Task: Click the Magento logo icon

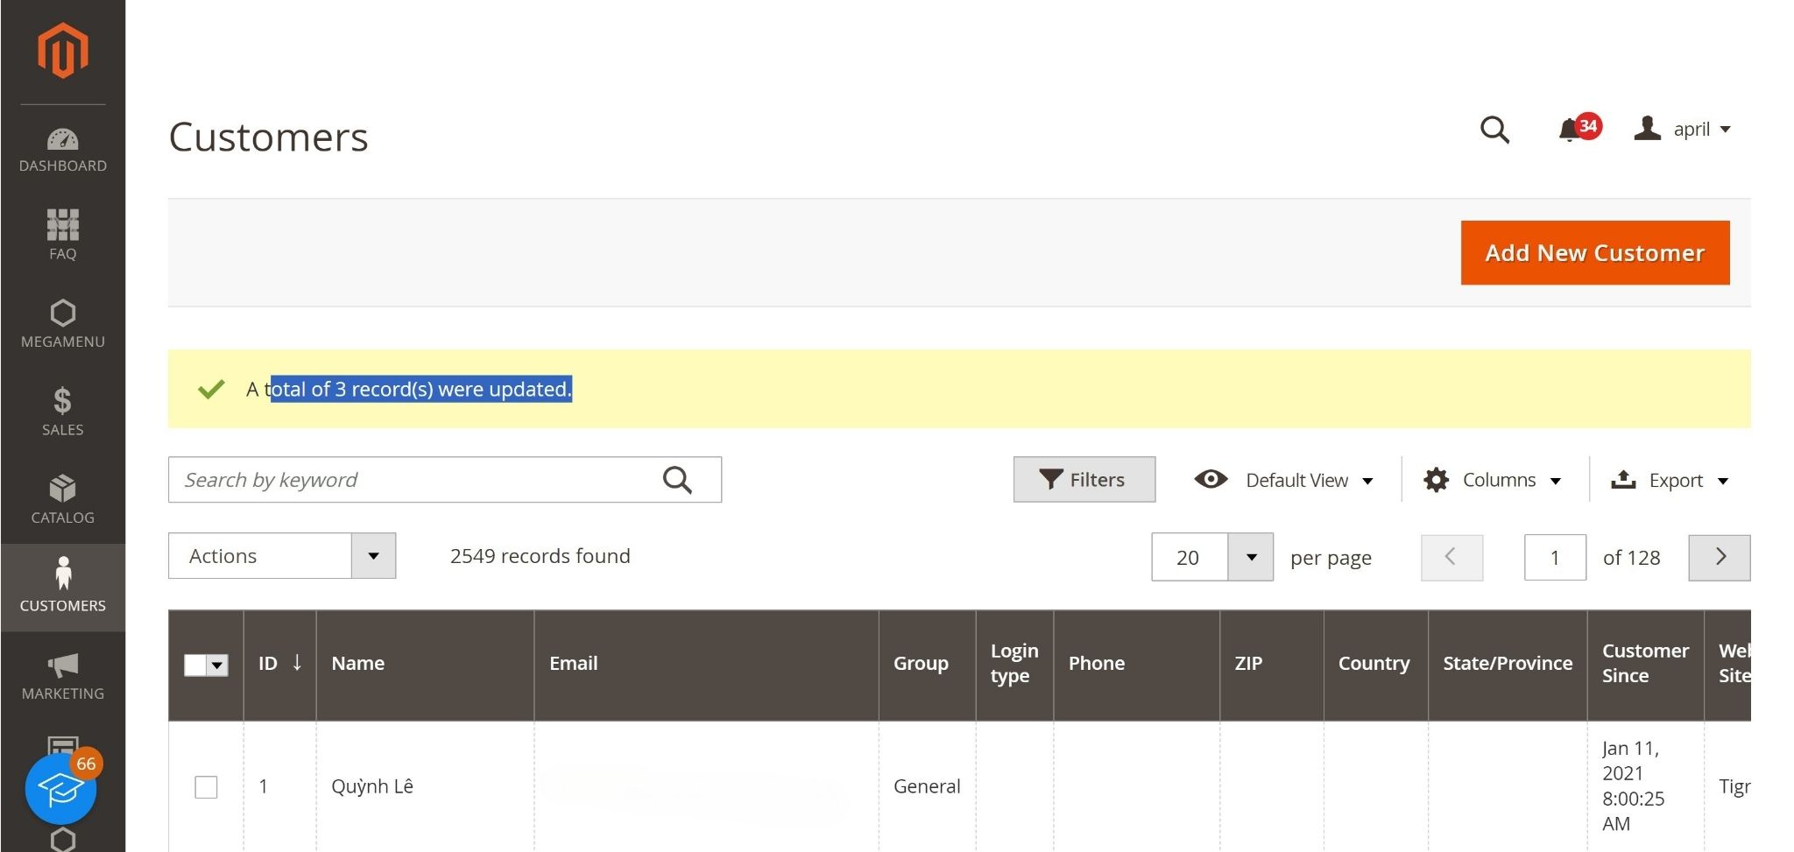Action: pos(62,51)
